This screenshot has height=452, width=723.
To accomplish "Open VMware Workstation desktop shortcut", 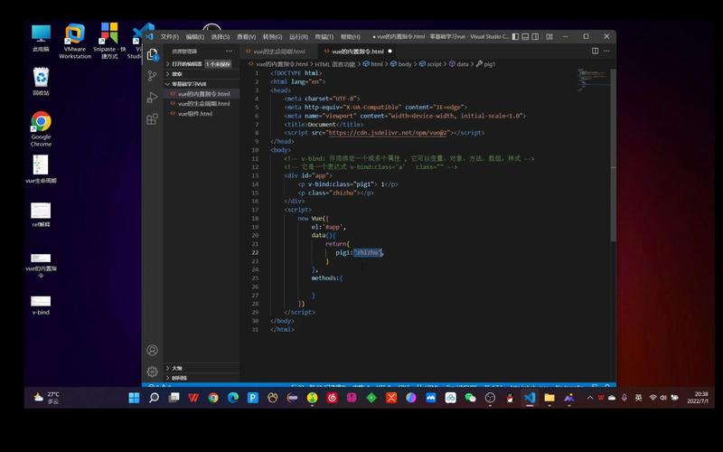I will tap(75, 42).
